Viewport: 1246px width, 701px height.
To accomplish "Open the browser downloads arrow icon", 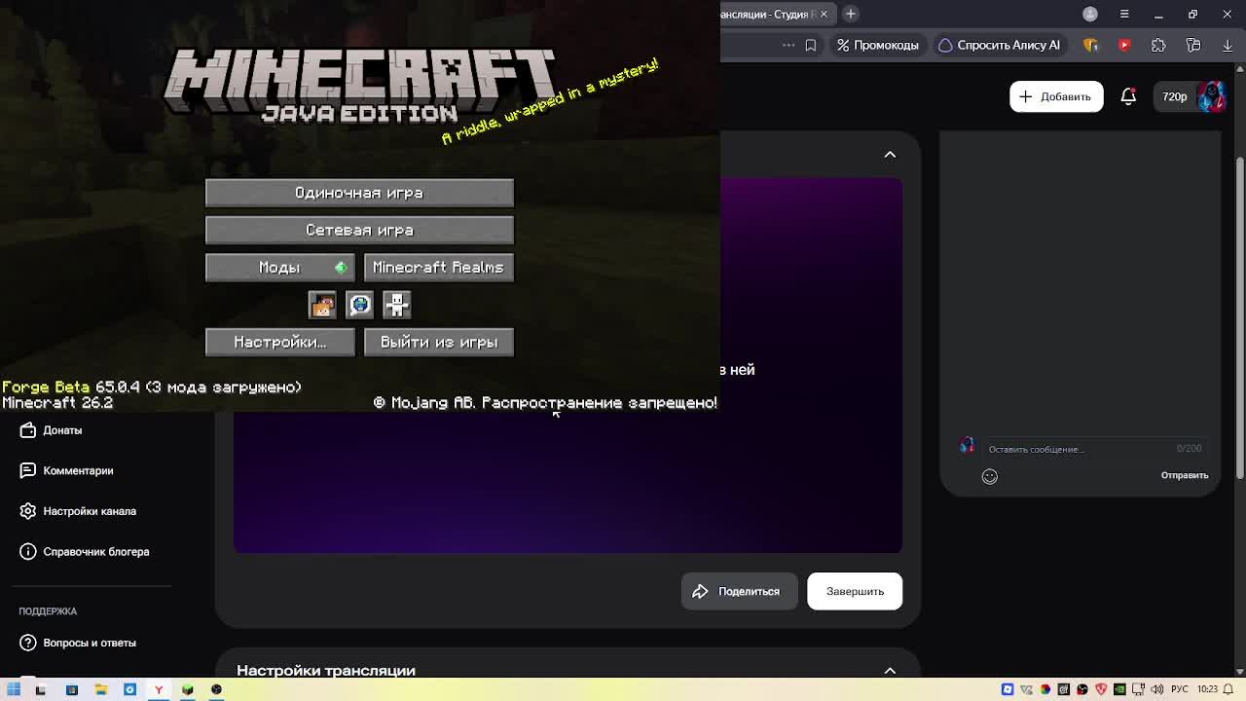I will click(1228, 45).
